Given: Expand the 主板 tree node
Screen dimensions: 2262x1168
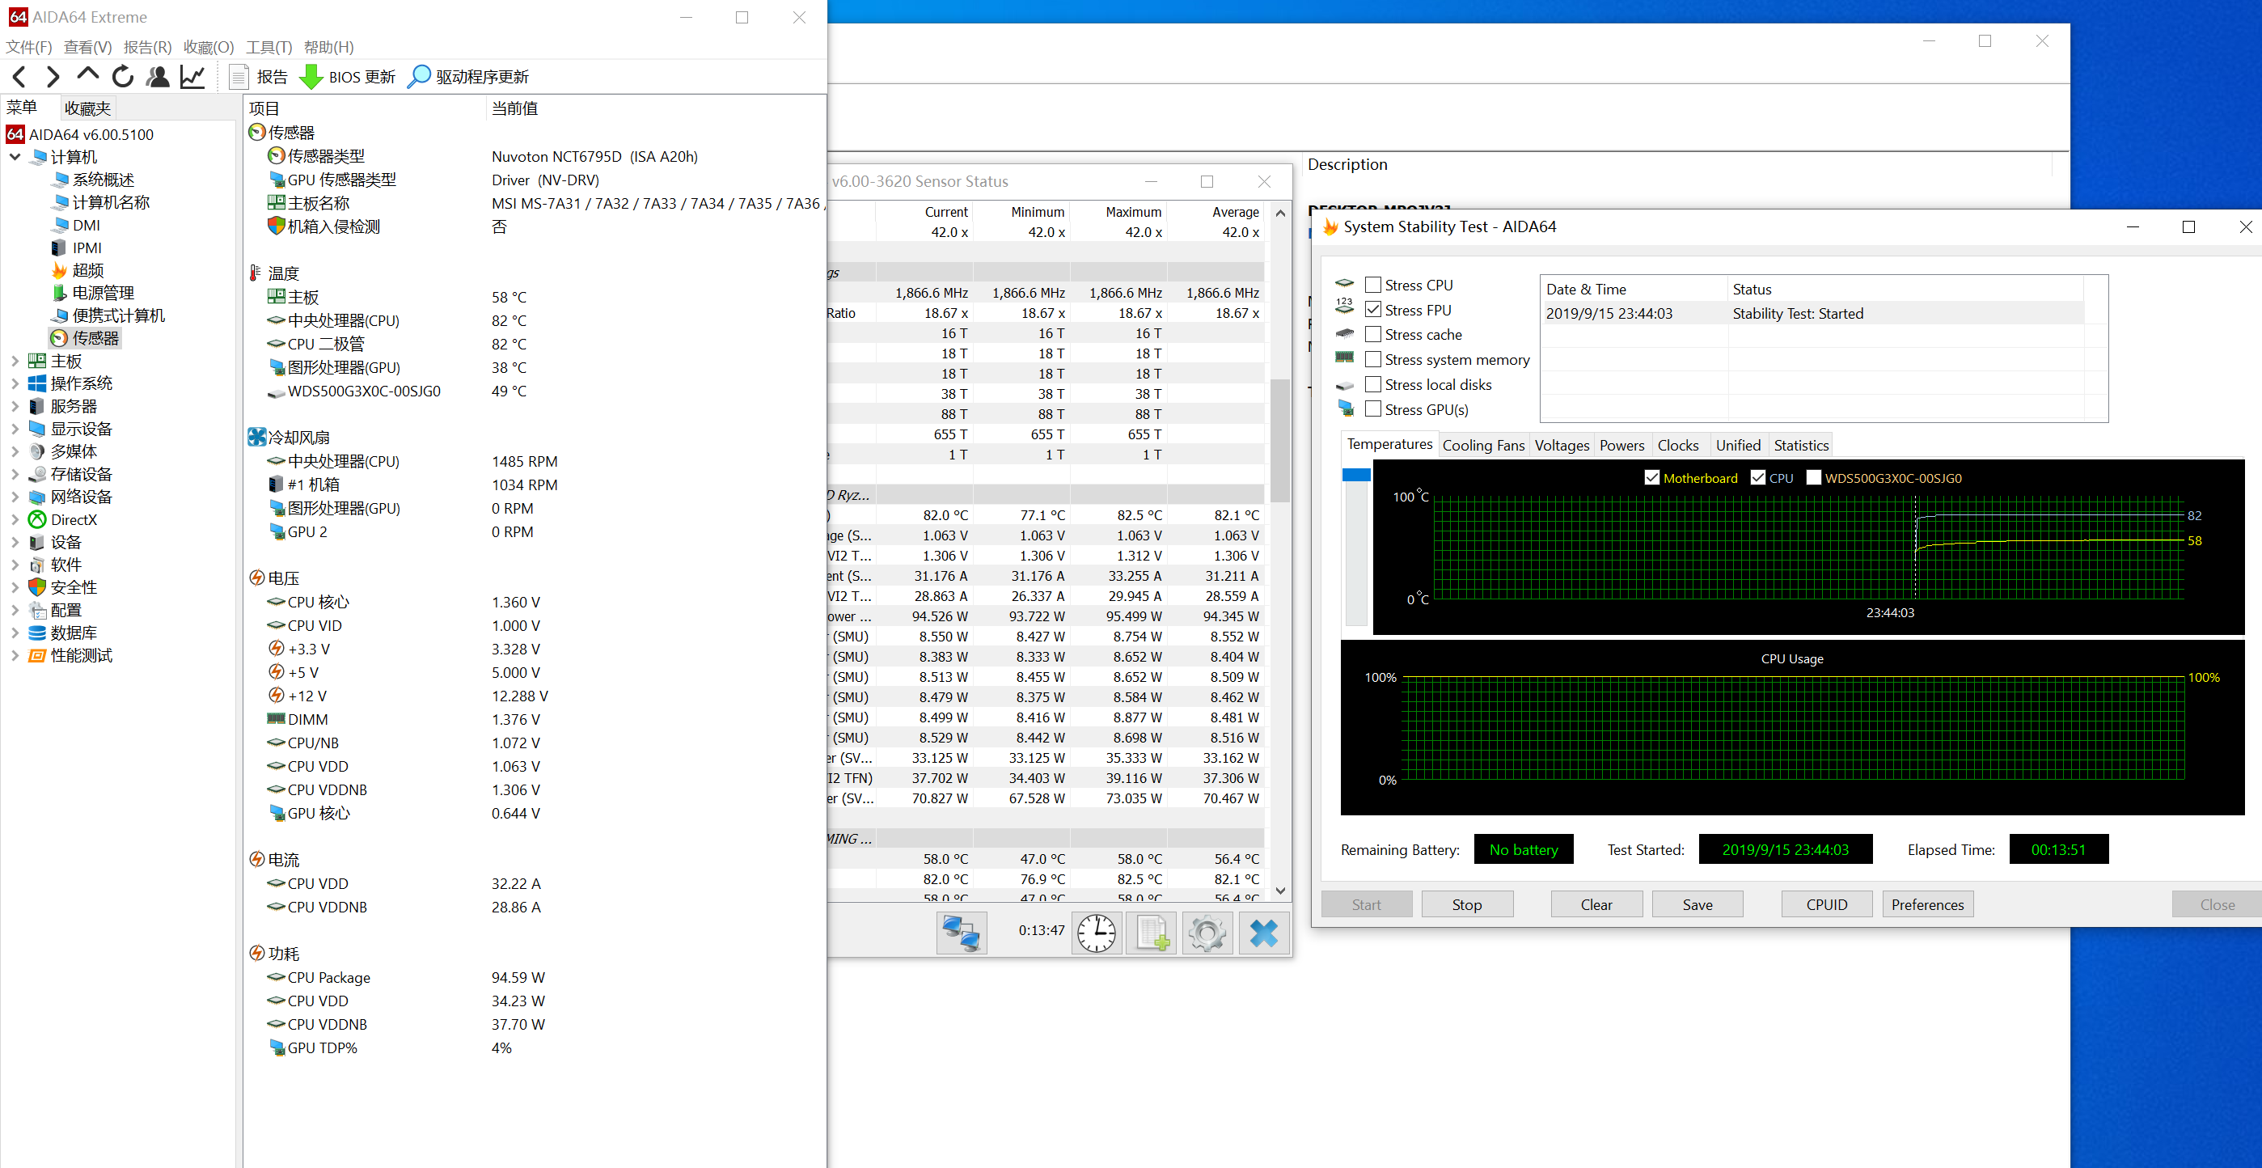Looking at the screenshot, I should click(x=15, y=361).
